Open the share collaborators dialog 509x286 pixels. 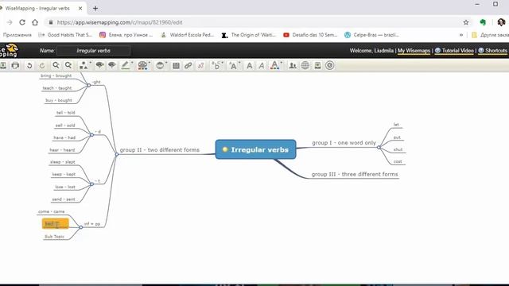(293, 65)
